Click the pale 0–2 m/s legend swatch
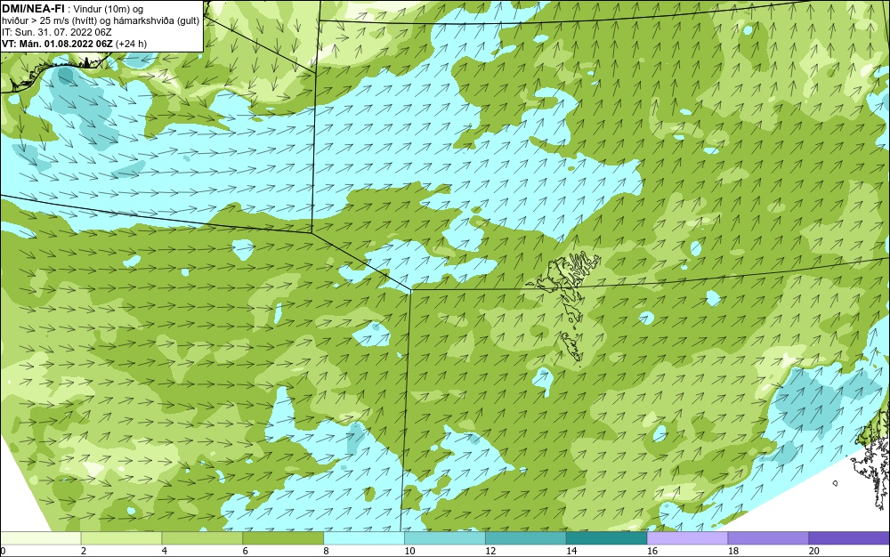 [x=40, y=538]
